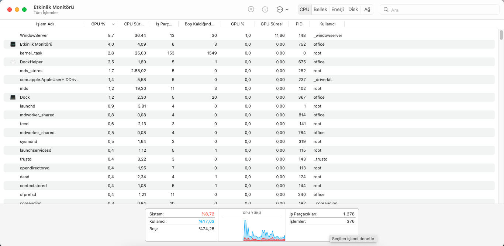Select the tccd process row
Viewport: 504px width, 246px height.
tap(249, 124)
